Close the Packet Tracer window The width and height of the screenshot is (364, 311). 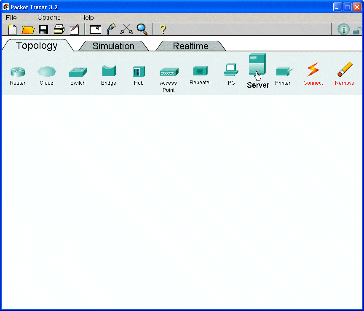point(357,7)
